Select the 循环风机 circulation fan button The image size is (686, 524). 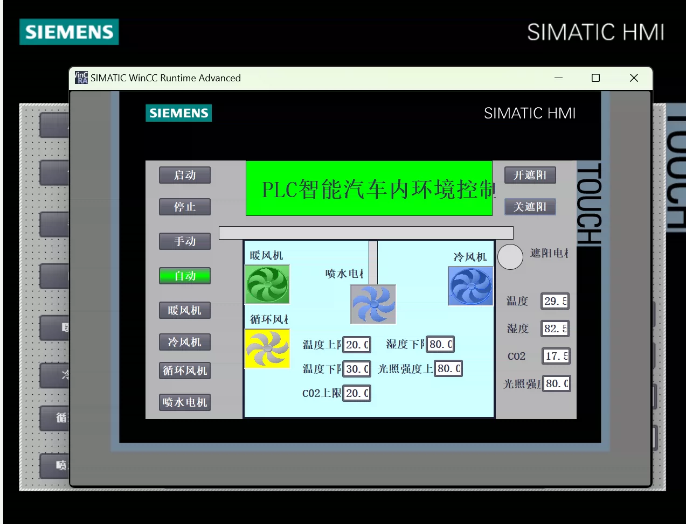coord(185,371)
